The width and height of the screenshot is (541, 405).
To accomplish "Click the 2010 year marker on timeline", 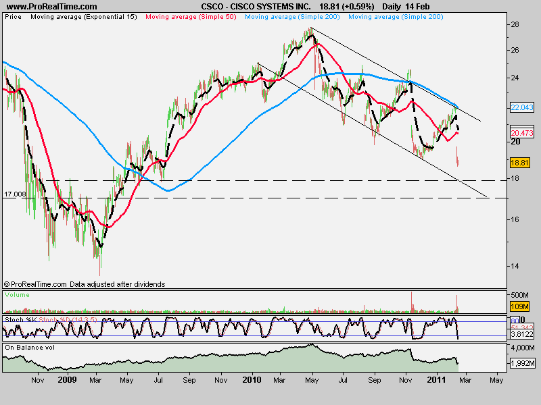I will click(252, 380).
